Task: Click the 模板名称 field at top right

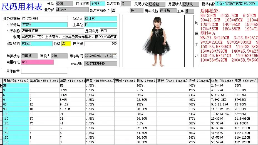Action: 236,3
